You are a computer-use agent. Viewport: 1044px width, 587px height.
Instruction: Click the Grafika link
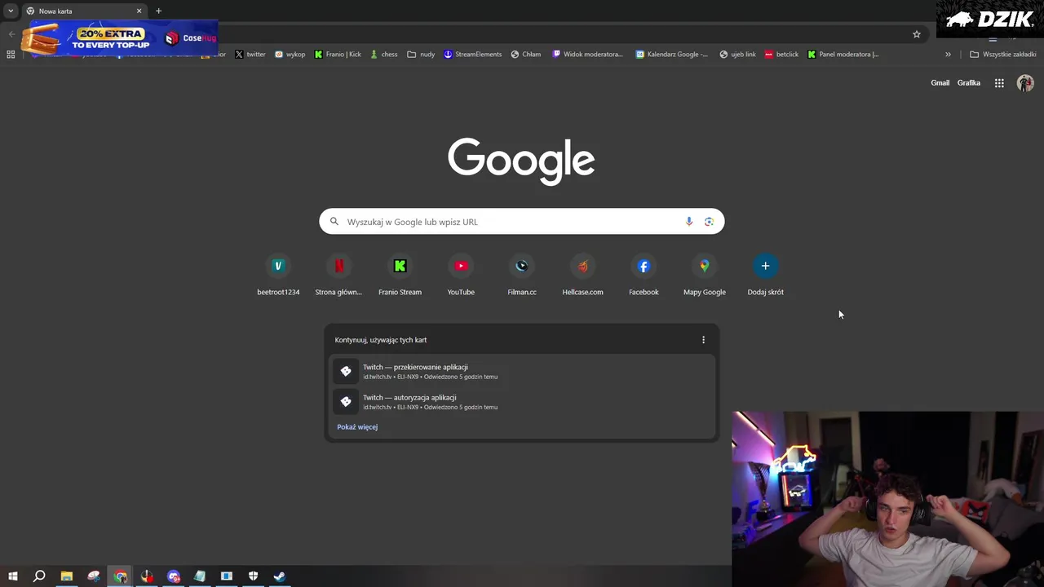pyautogui.click(x=969, y=83)
